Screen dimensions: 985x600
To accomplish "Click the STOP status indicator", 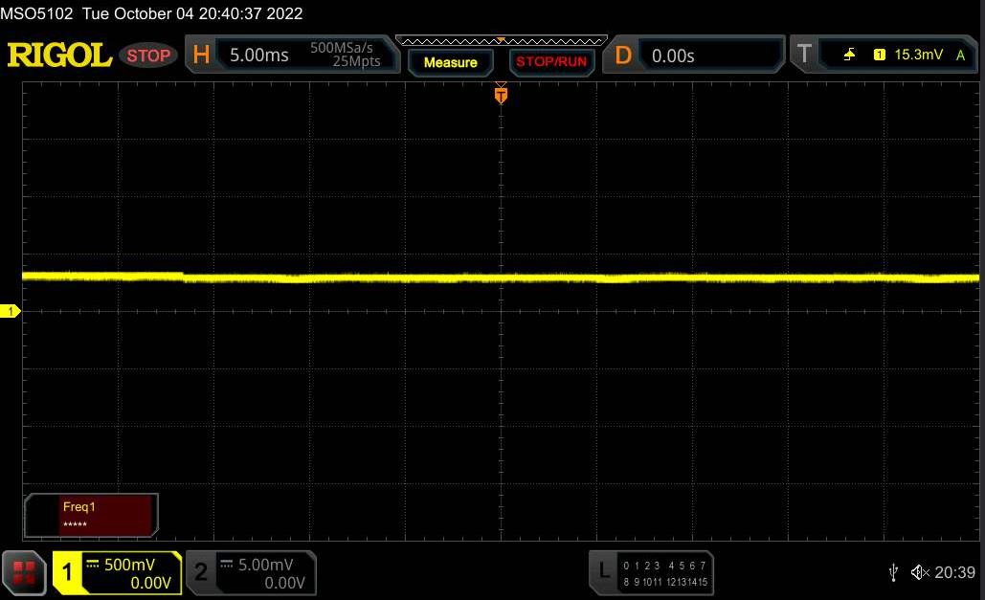I will 148,56.
